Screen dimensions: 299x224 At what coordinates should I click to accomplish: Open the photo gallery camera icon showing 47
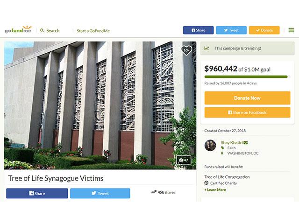184,160
